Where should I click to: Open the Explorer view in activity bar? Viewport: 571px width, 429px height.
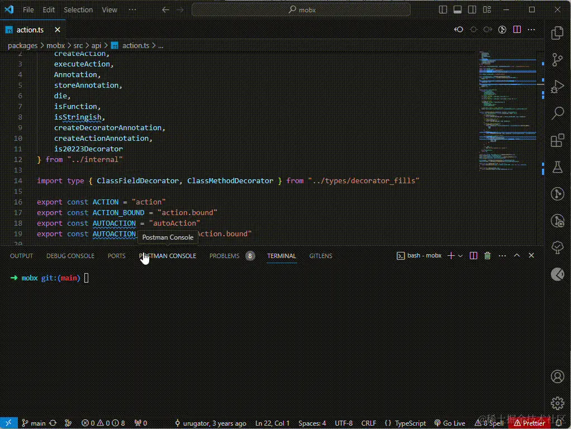557,33
